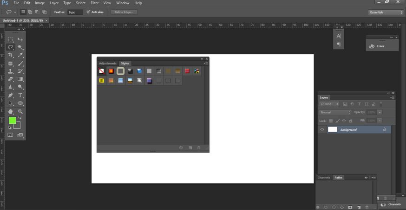Select the Brush tool
406x210 pixels.
20,64
